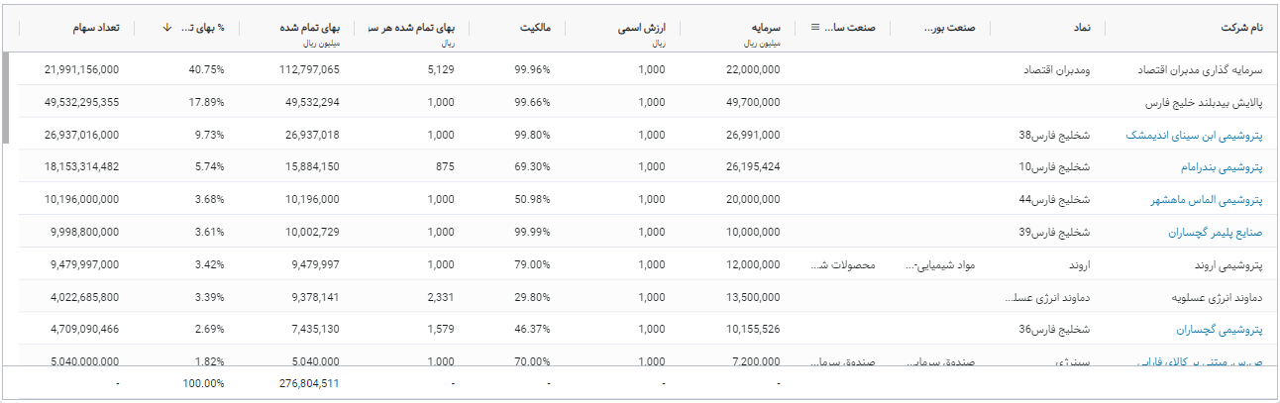1280x403 pixels.
Task: Follow the پتروشیمی الماس ماهشهر link
Action: coord(1205,200)
